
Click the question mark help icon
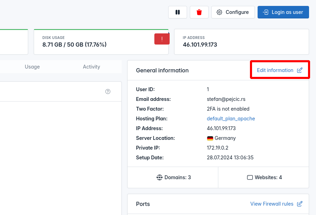coord(108,91)
